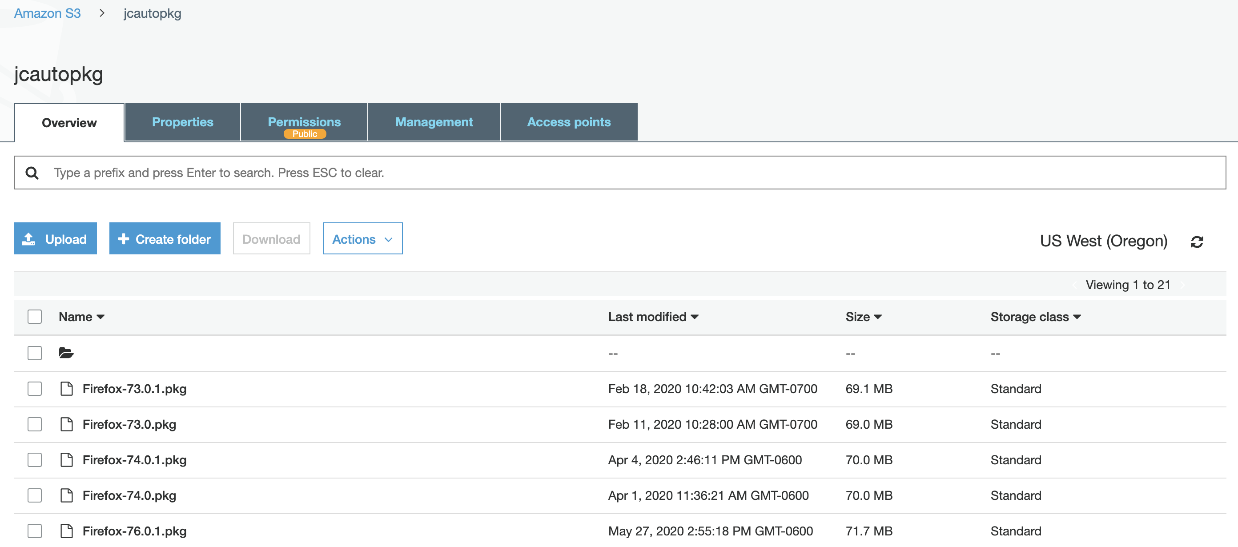Image resolution: width=1238 pixels, height=547 pixels.
Task: Open the Firefox-74.0.1.pkg object
Action: (x=135, y=460)
